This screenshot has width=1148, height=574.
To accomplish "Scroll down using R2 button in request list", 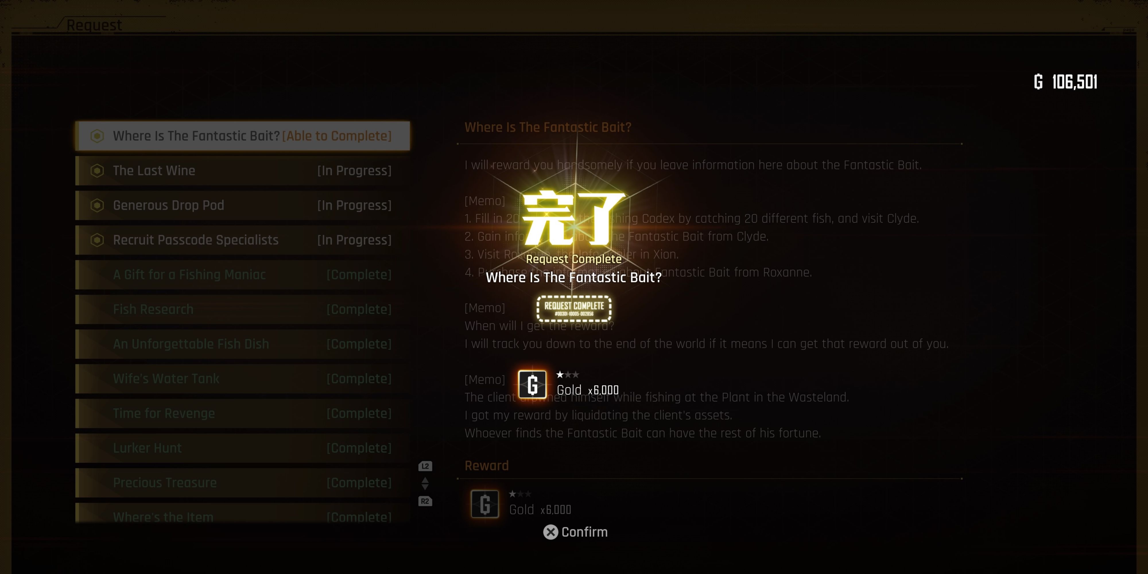I will (x=425, y=501).
